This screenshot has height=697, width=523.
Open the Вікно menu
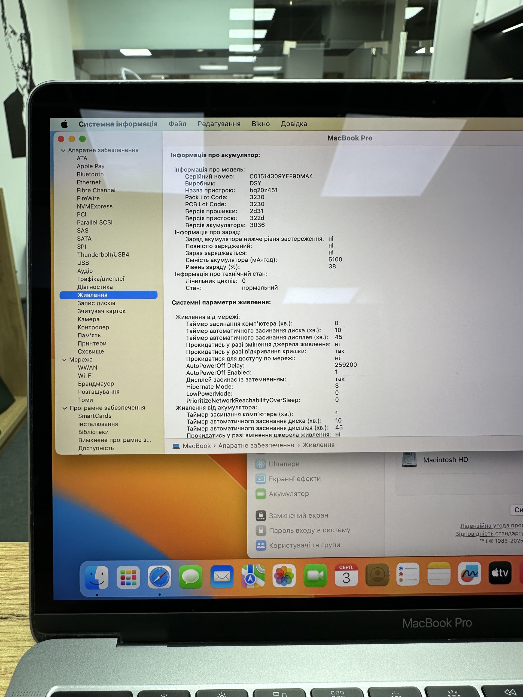click(x=260, y=124)
